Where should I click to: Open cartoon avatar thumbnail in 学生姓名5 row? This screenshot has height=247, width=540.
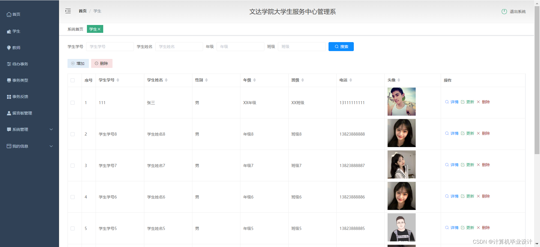click(402, 227)
